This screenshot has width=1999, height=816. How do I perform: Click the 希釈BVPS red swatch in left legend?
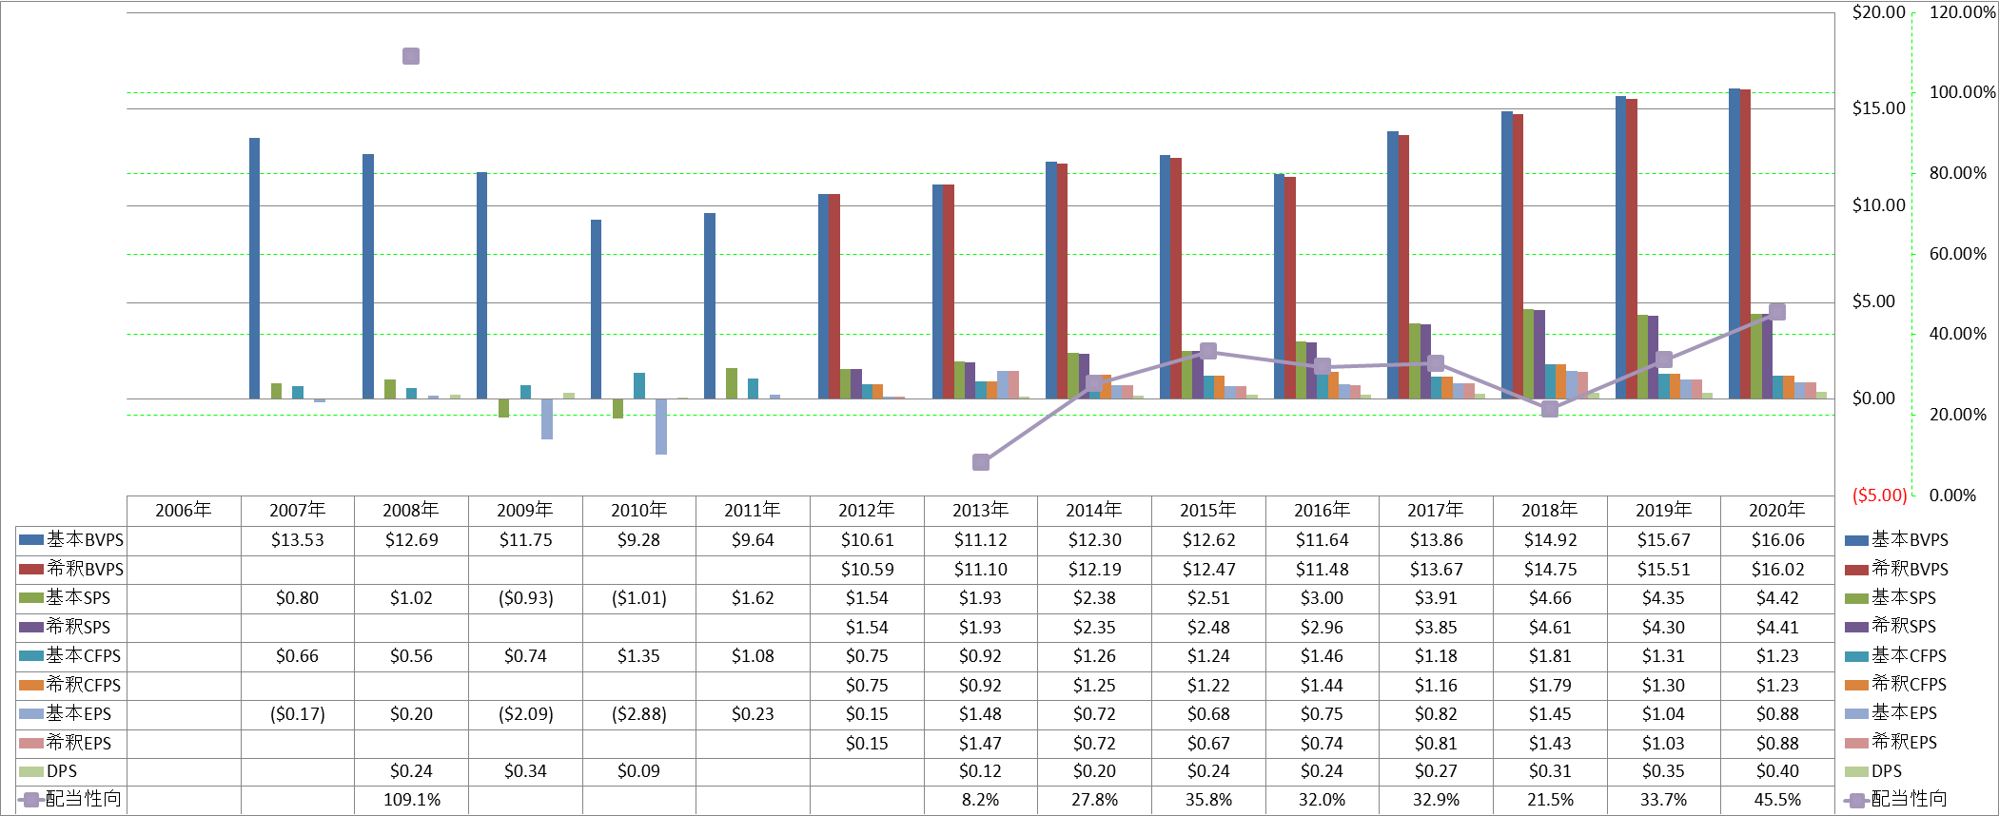point(31,570)
